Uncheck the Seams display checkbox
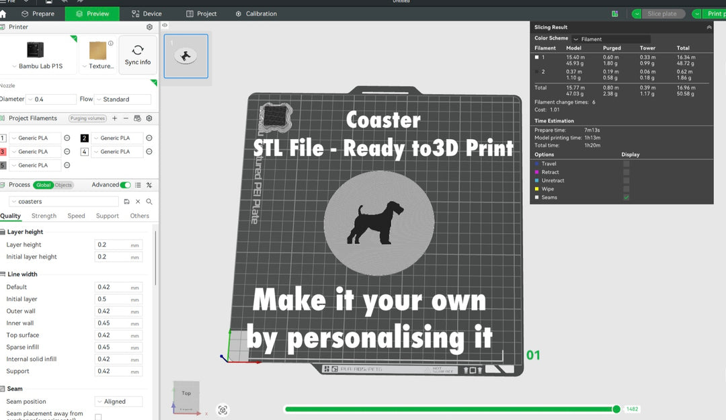Image resolution: width=726 pixels, height=420 pixels. [627, 197]
